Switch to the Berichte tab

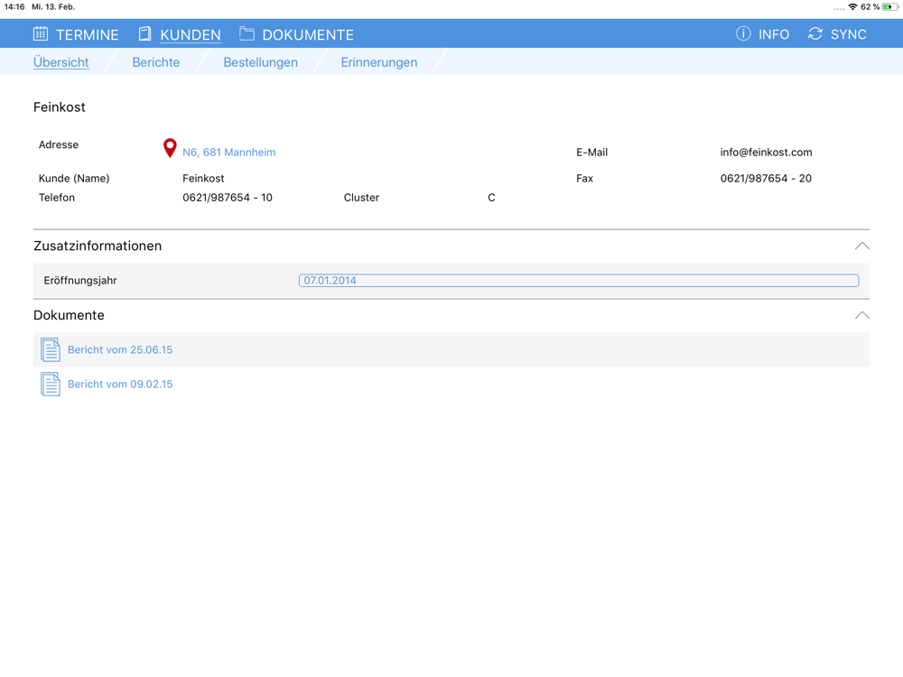coord(156,62)
